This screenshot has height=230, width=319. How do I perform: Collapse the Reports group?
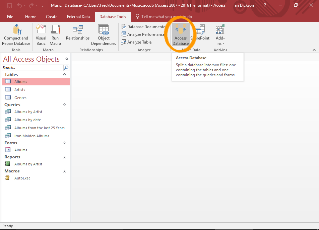pos(64,157)
